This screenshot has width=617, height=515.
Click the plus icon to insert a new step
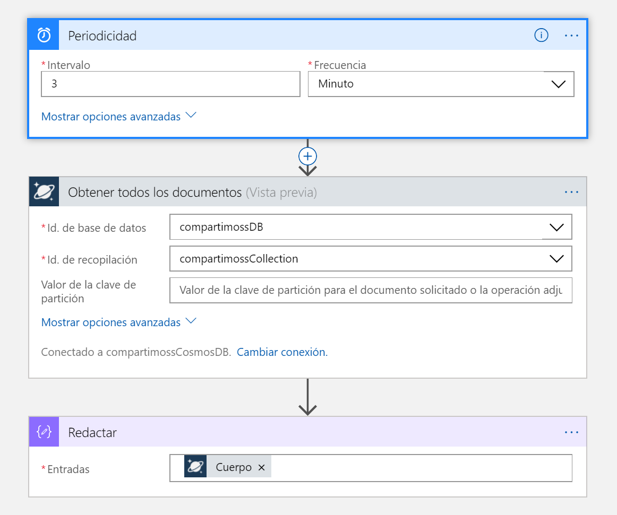coord(307,156)
